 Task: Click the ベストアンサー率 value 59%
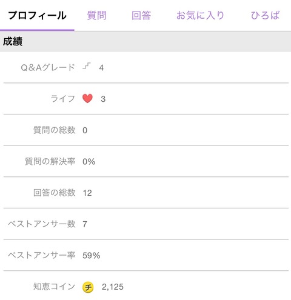click(x=92, y=256)
